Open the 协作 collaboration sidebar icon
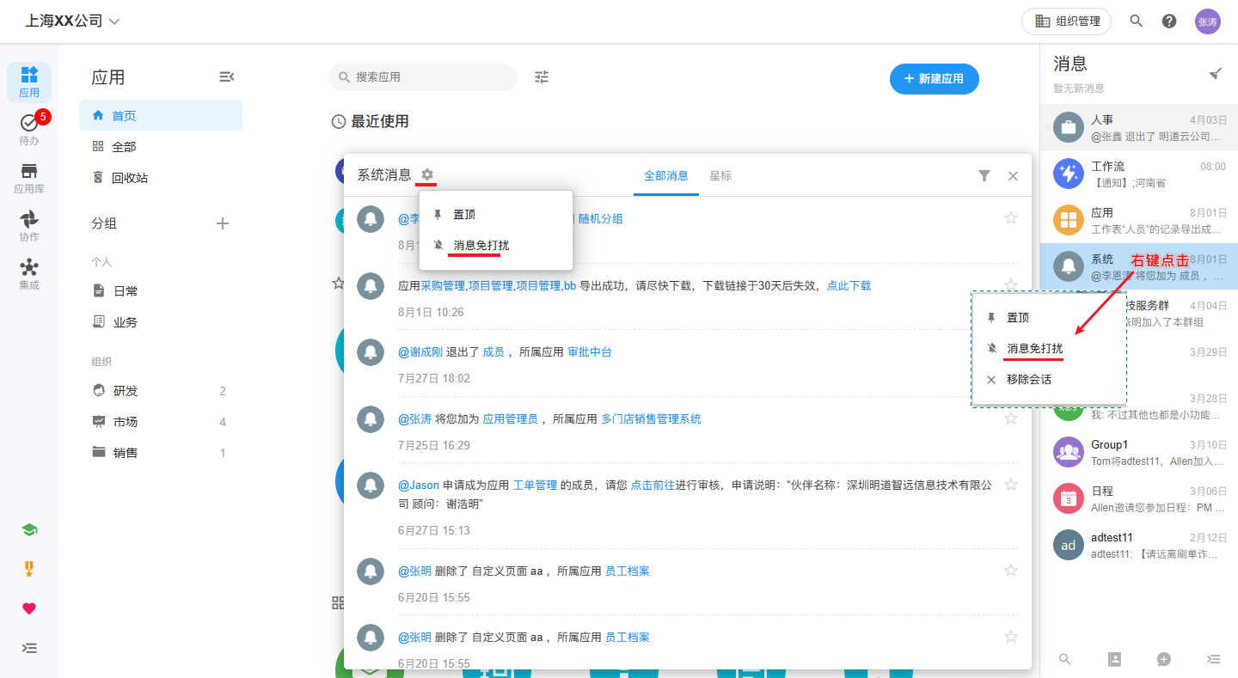The height and width of the screenshot is (678, 1238). click(x=29, y=225)
